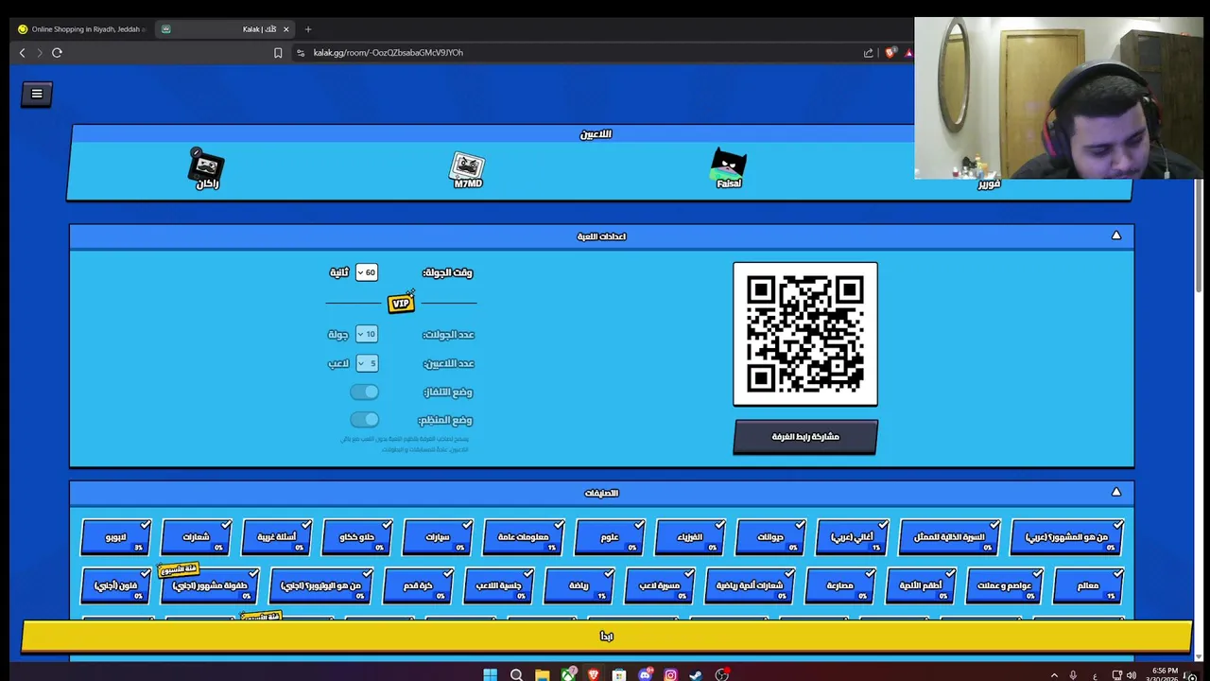This screenshot has width=1210, height=681.
Task: Open round time dropdown showing 60
Action: [367, 272]
